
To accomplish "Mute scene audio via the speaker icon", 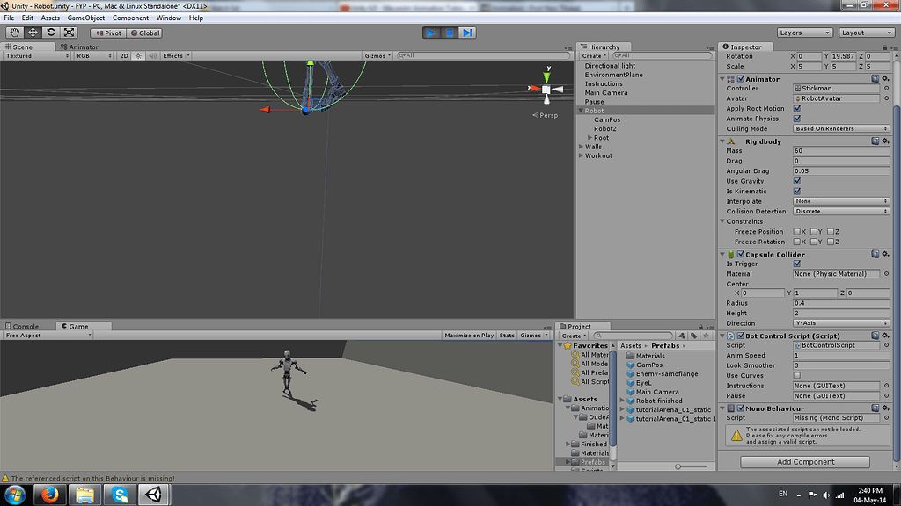I will (x=154, y=54).
